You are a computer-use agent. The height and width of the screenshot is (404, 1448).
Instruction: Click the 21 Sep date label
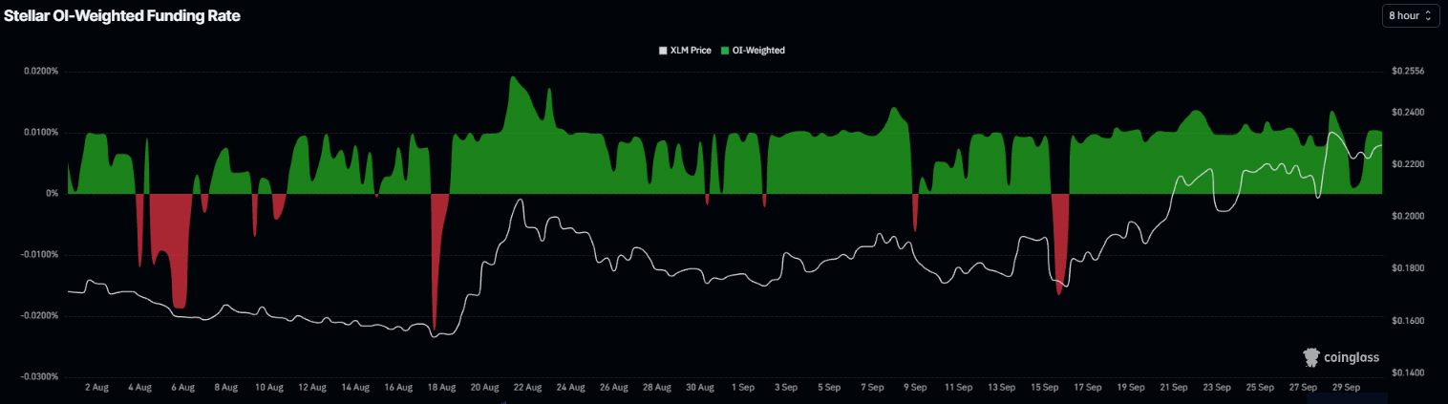(x=1174, y=389)
